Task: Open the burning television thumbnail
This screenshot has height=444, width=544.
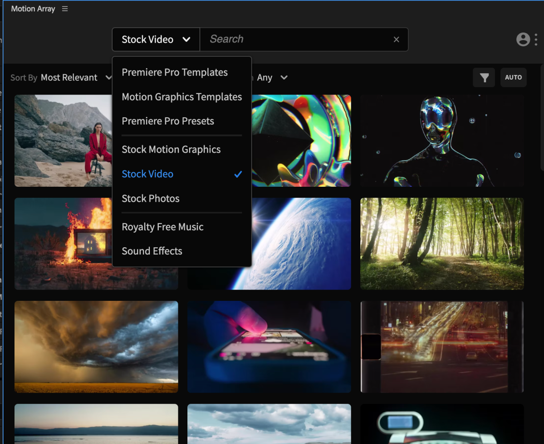Action: tap(63, 244)
